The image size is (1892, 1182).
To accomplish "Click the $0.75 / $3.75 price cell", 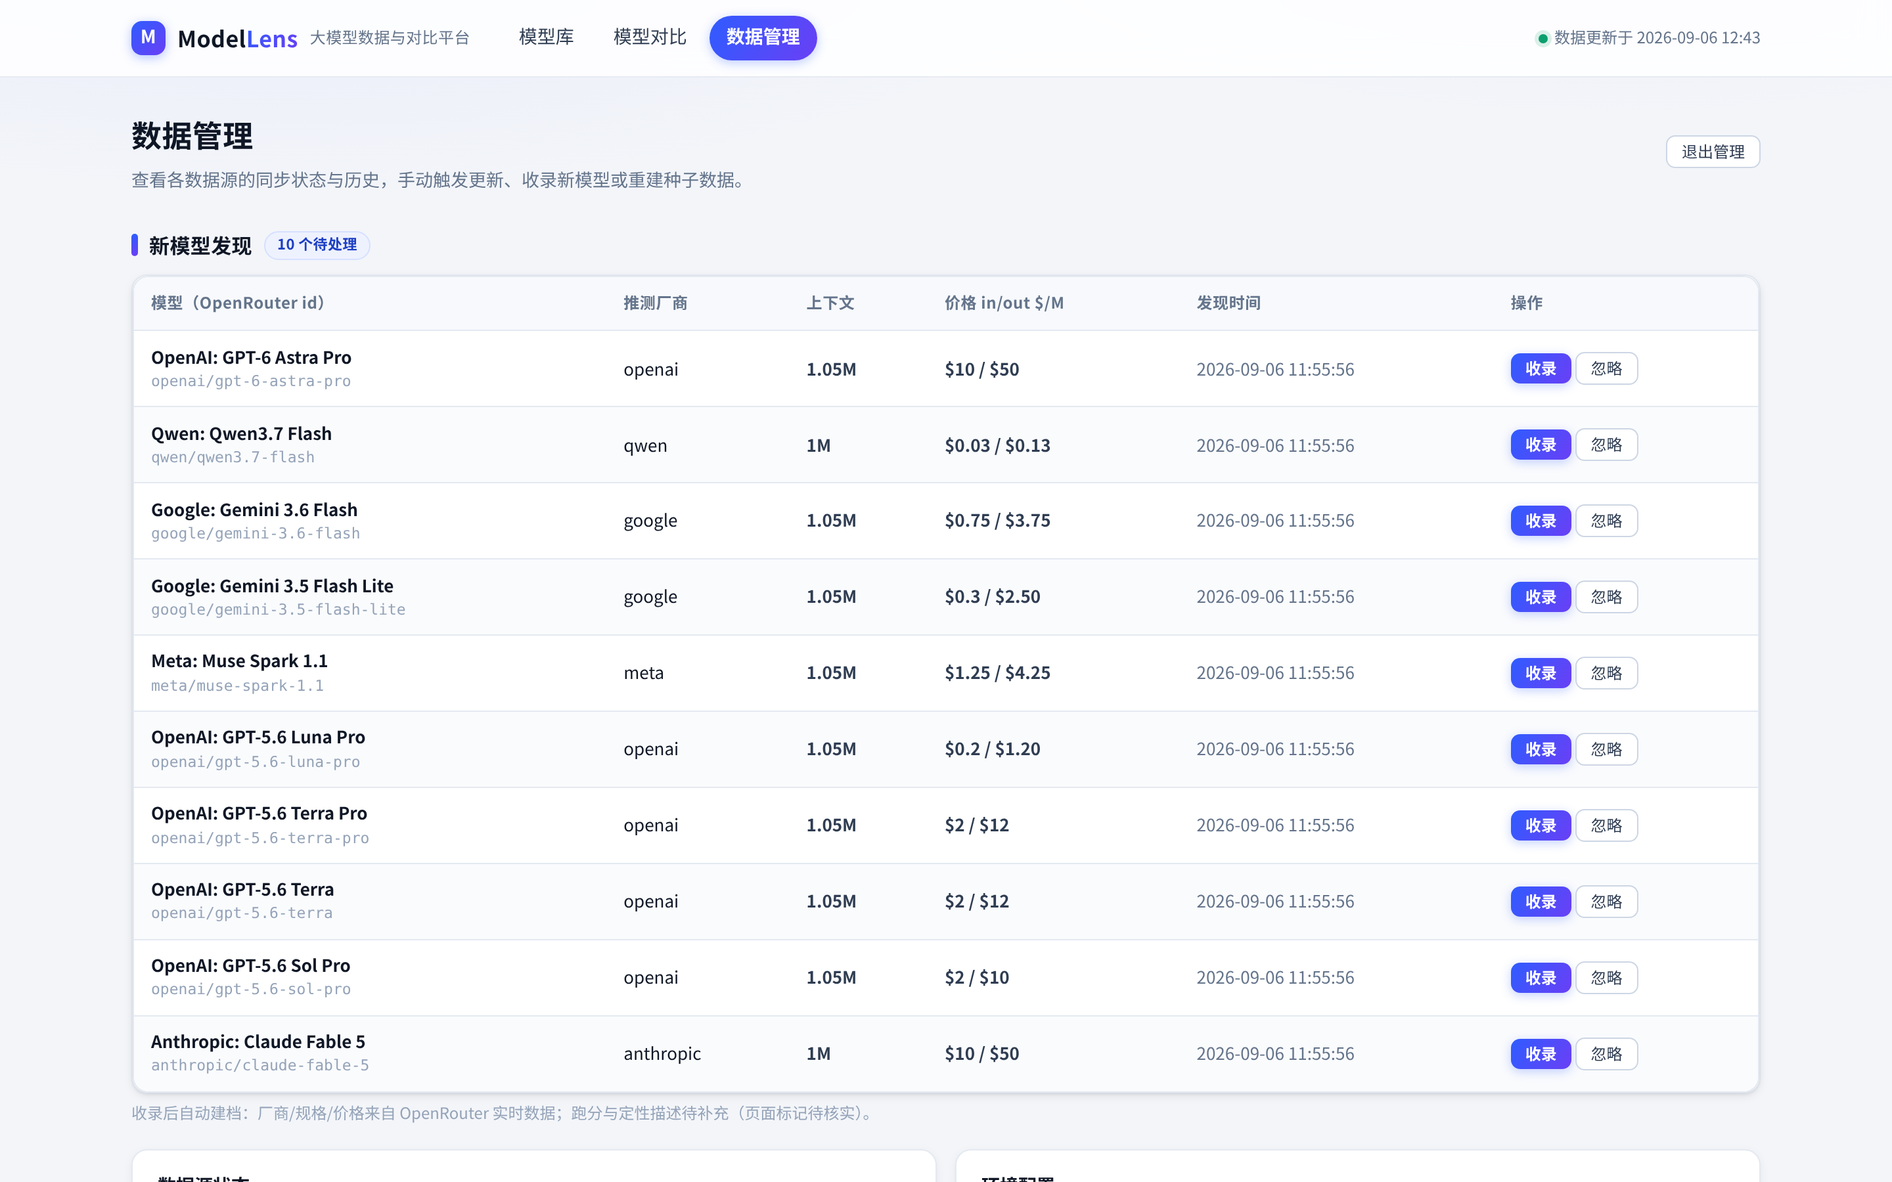I will 997,521.
